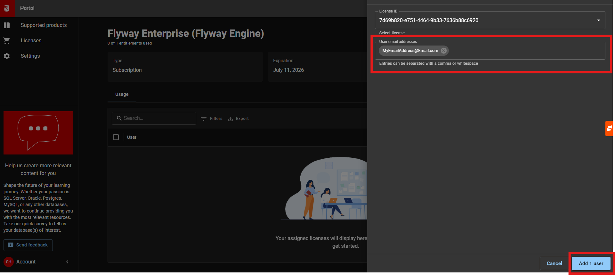Click the orange feedback widget on right edge
The width and height of the screenshot is (615, 275).
click(609, 129)
